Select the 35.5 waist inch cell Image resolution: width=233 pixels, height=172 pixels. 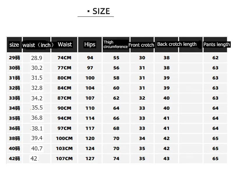point(37,108)
